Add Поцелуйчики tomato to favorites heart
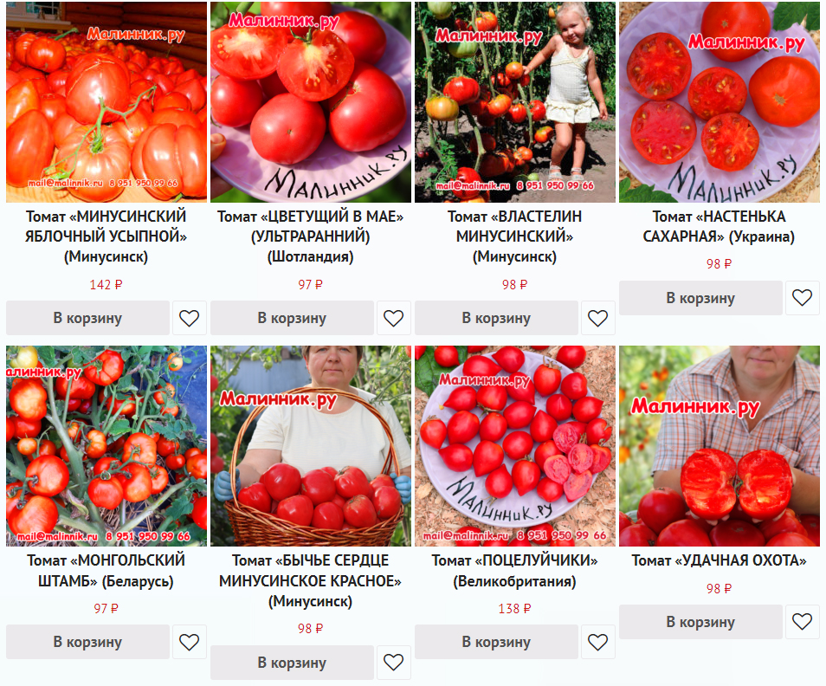 [598, 643]
